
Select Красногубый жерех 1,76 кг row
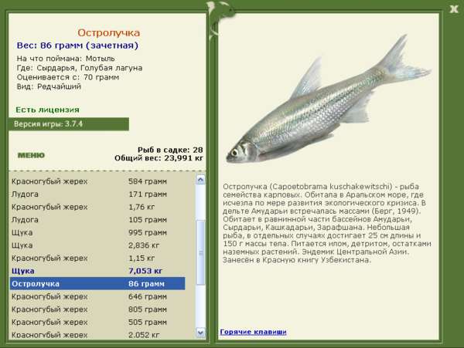(x=97, y=207)
